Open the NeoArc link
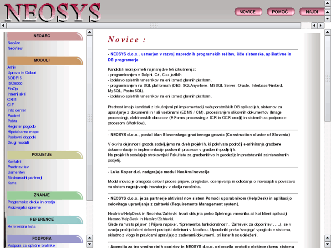This screenshot has width=331, height=248. point(14,43)
